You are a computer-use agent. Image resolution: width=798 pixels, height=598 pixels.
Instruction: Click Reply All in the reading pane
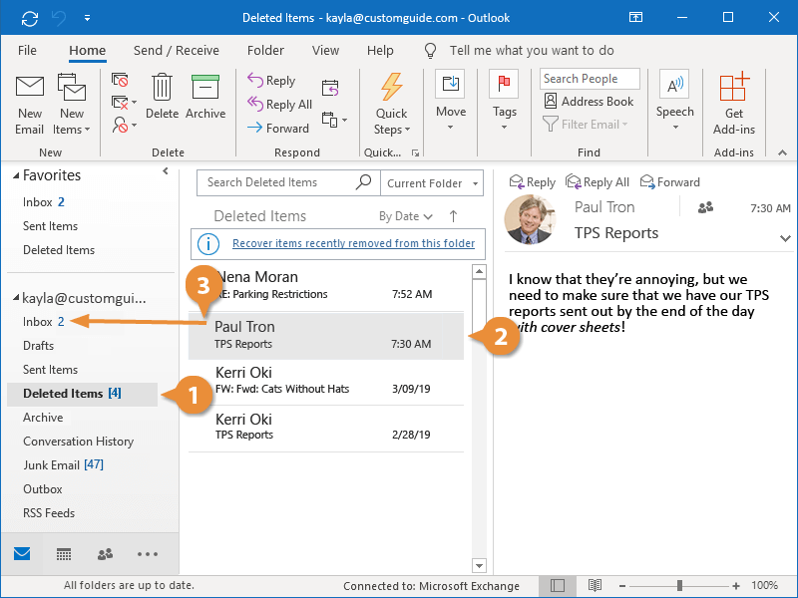click(x=598, y=182)
